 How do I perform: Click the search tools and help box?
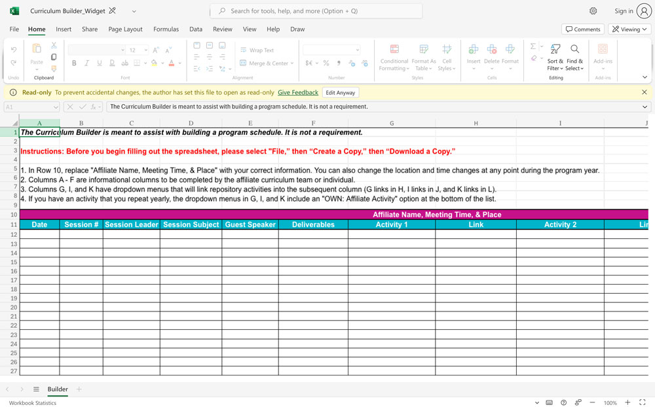point(316,11)
